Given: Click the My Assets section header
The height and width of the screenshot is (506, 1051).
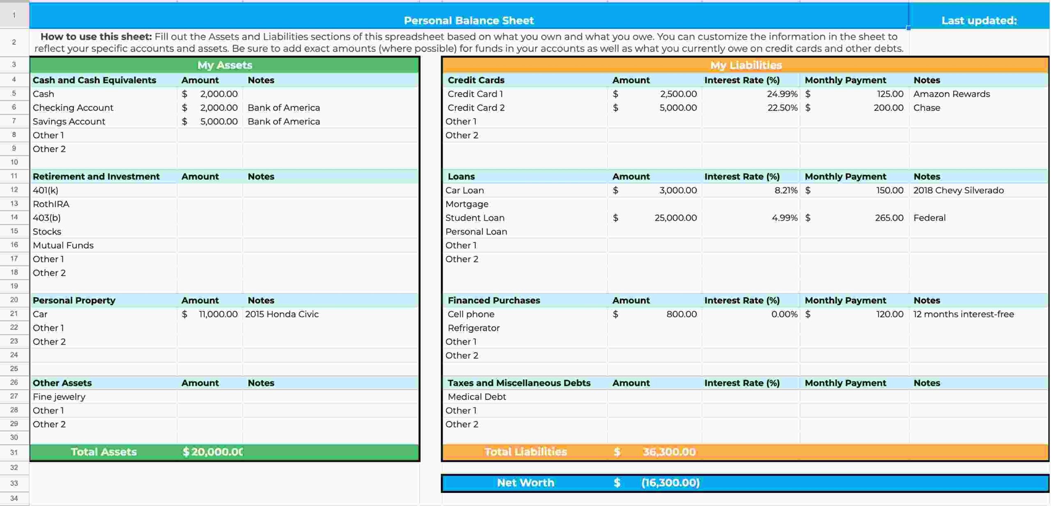Looking at the screenshot, I should click(225, 65).
